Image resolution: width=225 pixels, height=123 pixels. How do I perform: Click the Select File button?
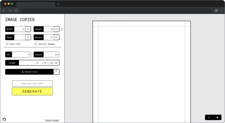(x=29, y=72)
